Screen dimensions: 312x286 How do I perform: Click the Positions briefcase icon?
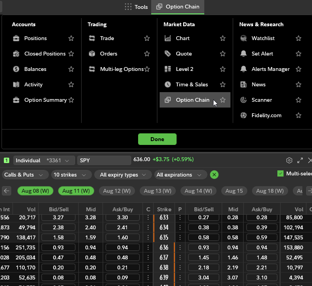[x=16, y=38]
